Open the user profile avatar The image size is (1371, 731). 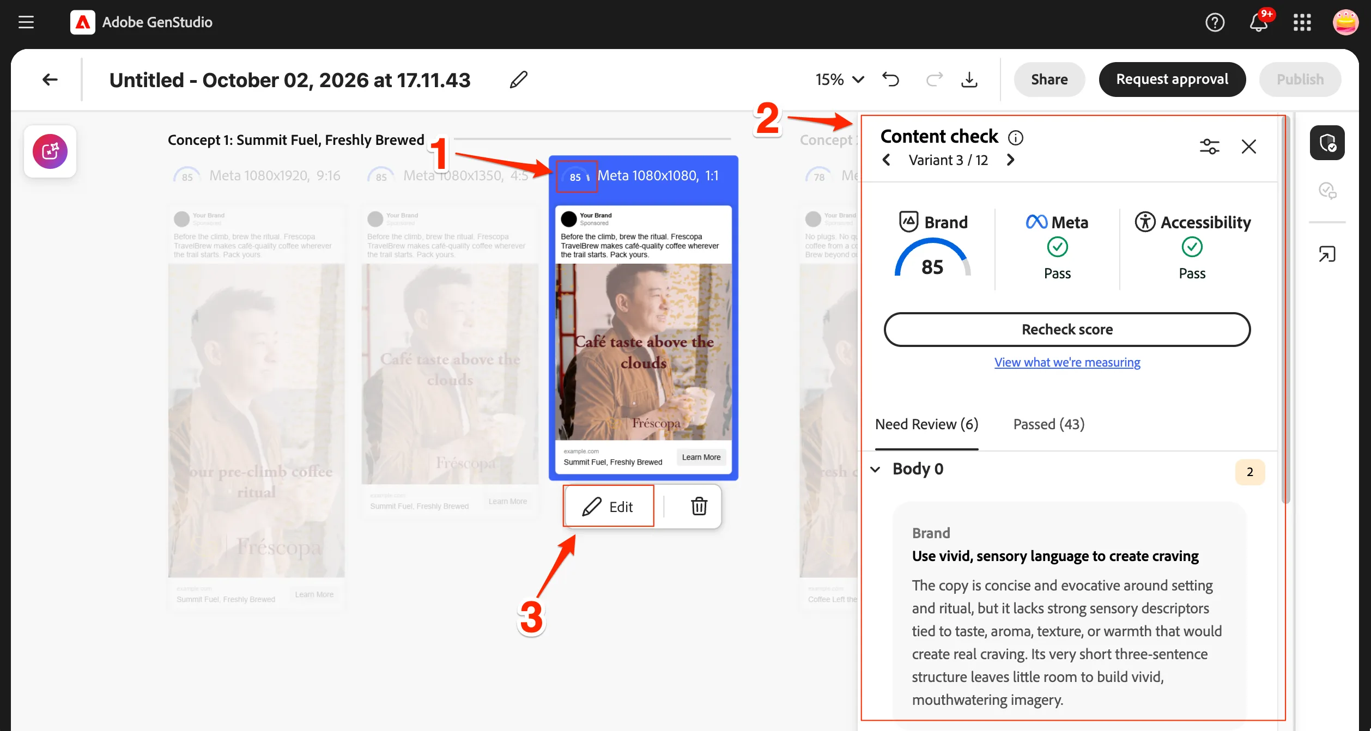click(1345, 22)
